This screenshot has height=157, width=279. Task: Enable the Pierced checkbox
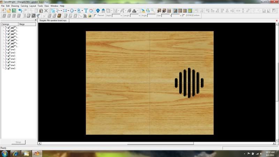click(95, 15)
